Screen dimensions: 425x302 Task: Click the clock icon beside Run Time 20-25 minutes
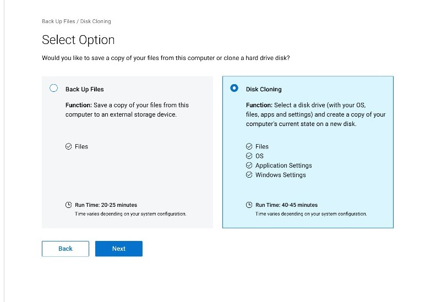(x=69, y=205)
